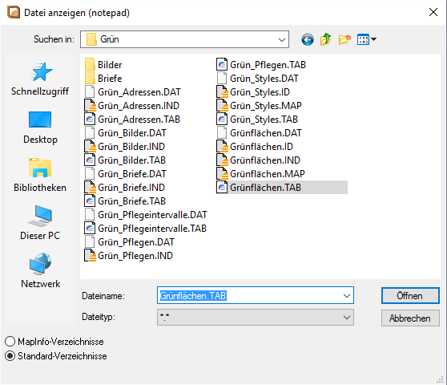Go up one folder level
Viewport: 447px width, 385px height.
click(x=325, y=39)
